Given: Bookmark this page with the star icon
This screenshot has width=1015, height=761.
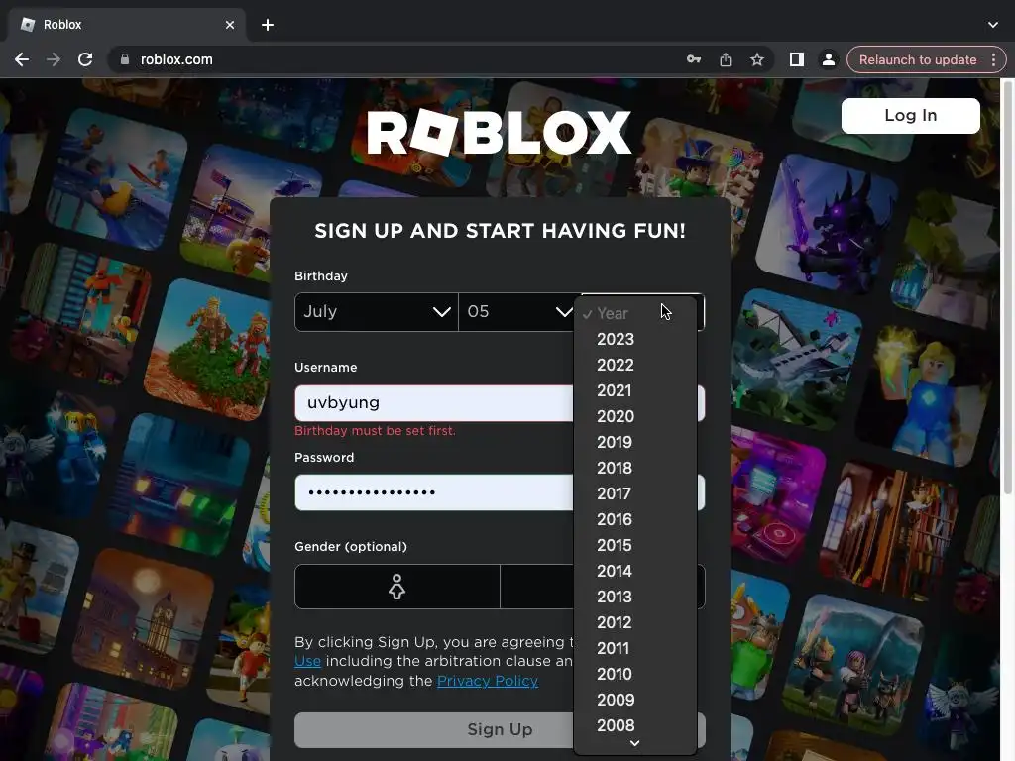Looking at the screenshot, I should tap(756, 59).
